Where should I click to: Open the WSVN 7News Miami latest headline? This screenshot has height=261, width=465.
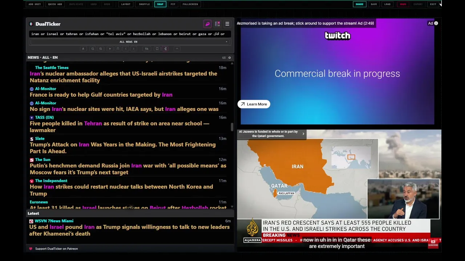pyautogui.click(x=129, y=230)
